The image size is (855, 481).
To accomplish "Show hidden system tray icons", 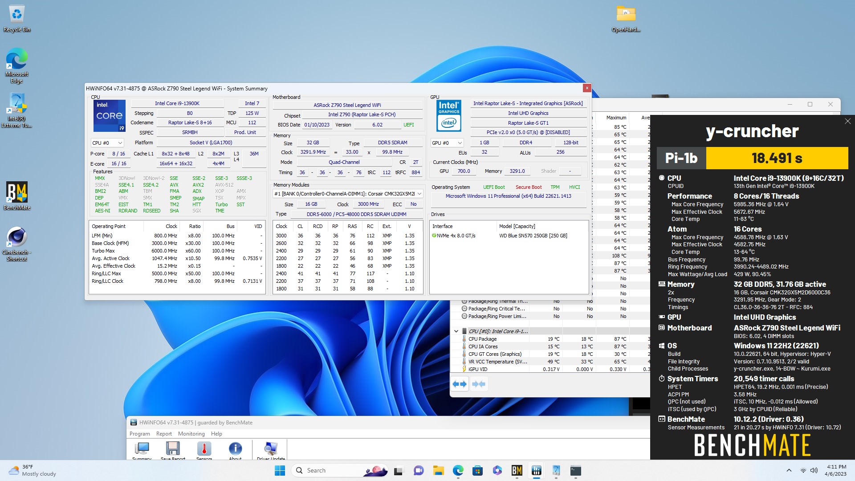I will tap(789, 470).
